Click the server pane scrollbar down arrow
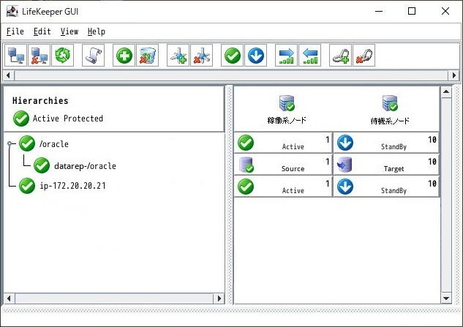The height and width of the screenshot is (327, 463). pos(446,298)
